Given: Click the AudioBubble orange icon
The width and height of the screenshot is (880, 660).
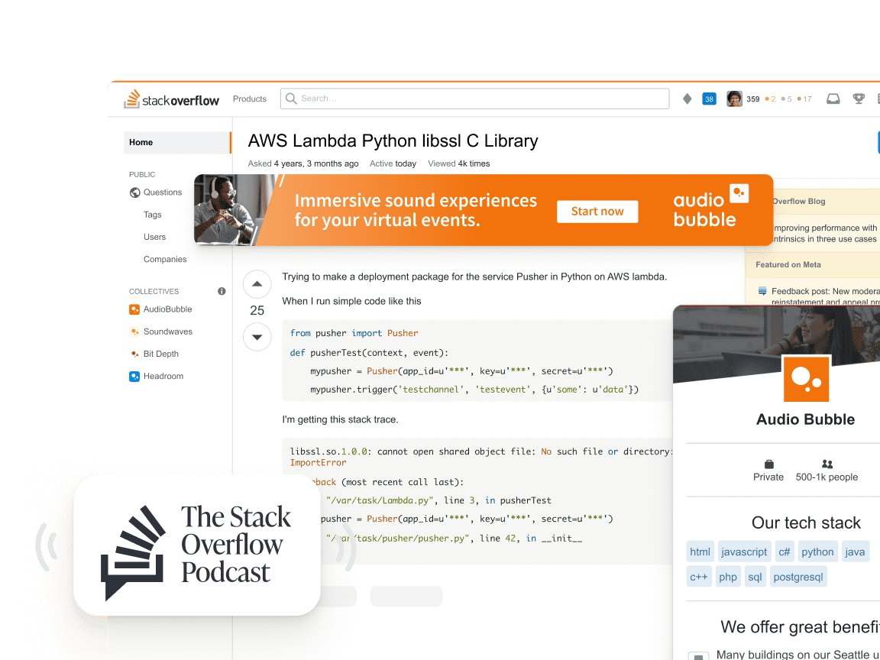Looking at the screenshot, I should click(134, 309).
